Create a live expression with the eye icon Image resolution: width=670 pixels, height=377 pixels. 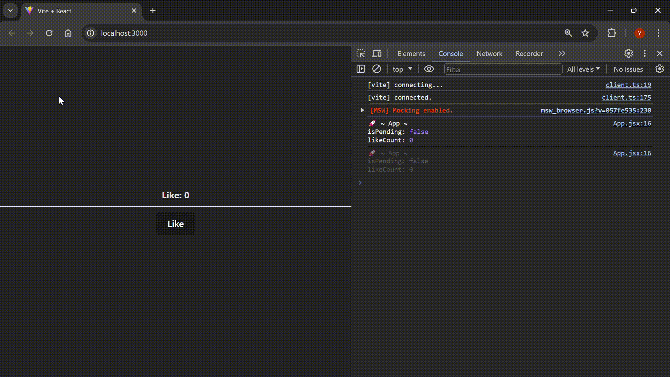coord(429,69)
